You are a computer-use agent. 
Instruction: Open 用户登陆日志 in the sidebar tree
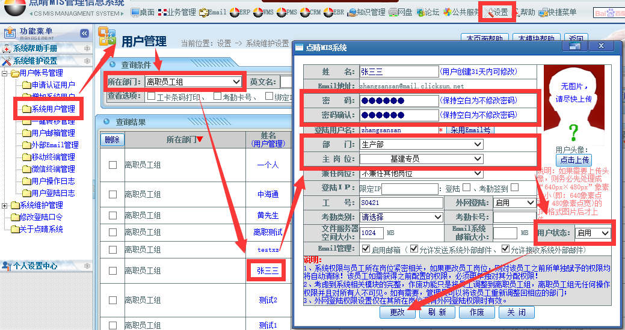coord(52,193)
